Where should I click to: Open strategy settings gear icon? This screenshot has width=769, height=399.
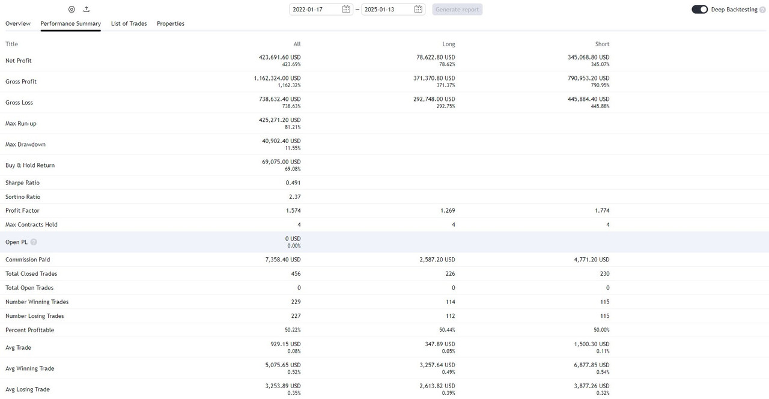click(x=71, y=10)
